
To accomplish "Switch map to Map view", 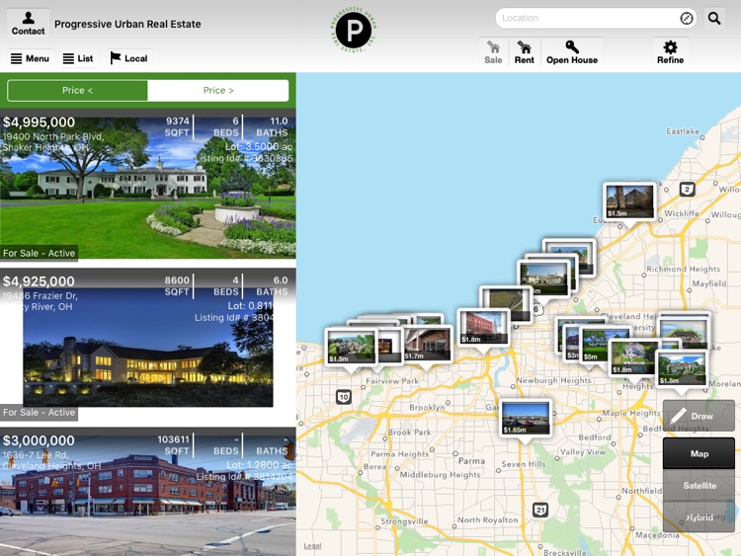I will [699, 453].
